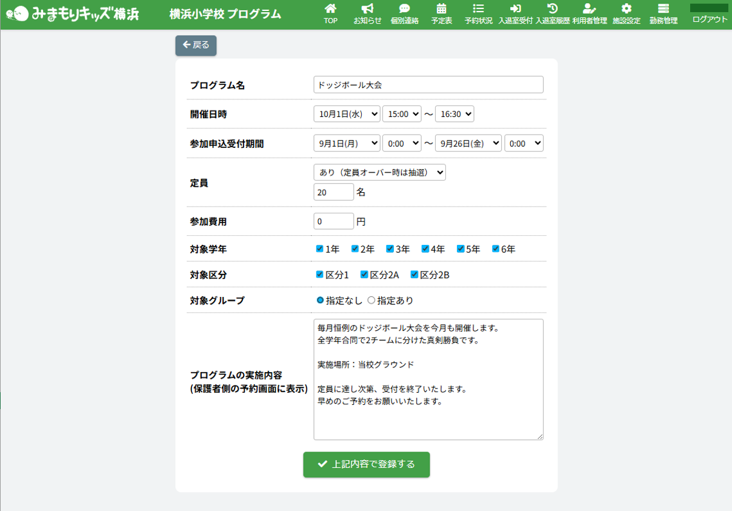Uncheck the 1年 grade checkbox
732x511 pixels.
320,249
